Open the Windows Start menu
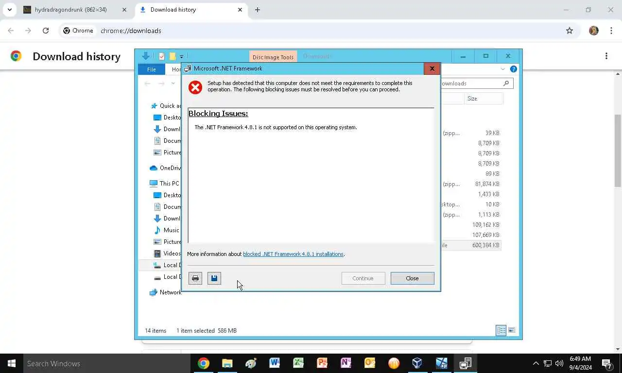This screenshot has height=373, width=622. point(12,363)
